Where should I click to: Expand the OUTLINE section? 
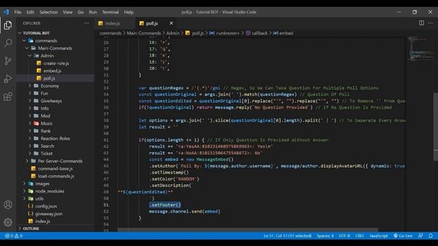click(31, 228)
